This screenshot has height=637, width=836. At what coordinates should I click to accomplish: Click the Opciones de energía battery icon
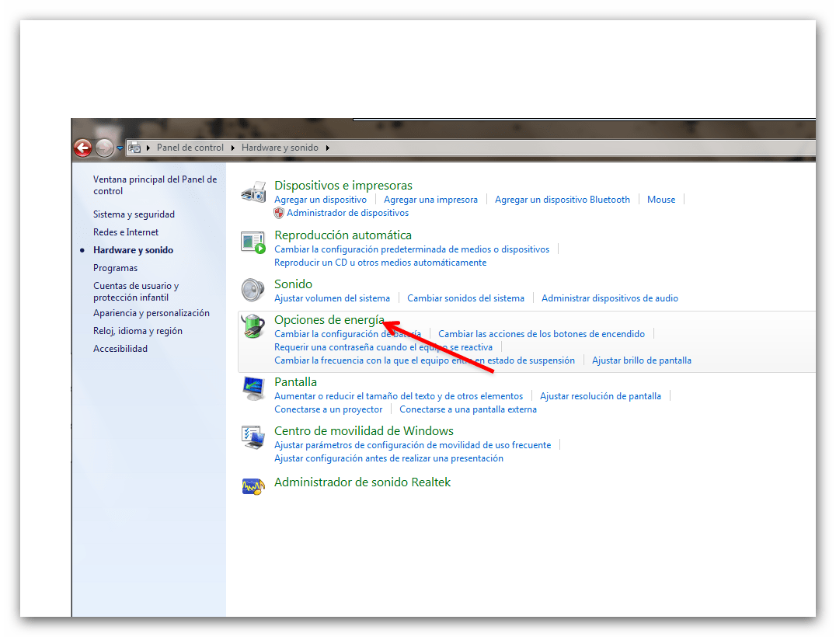pos(253,326)
